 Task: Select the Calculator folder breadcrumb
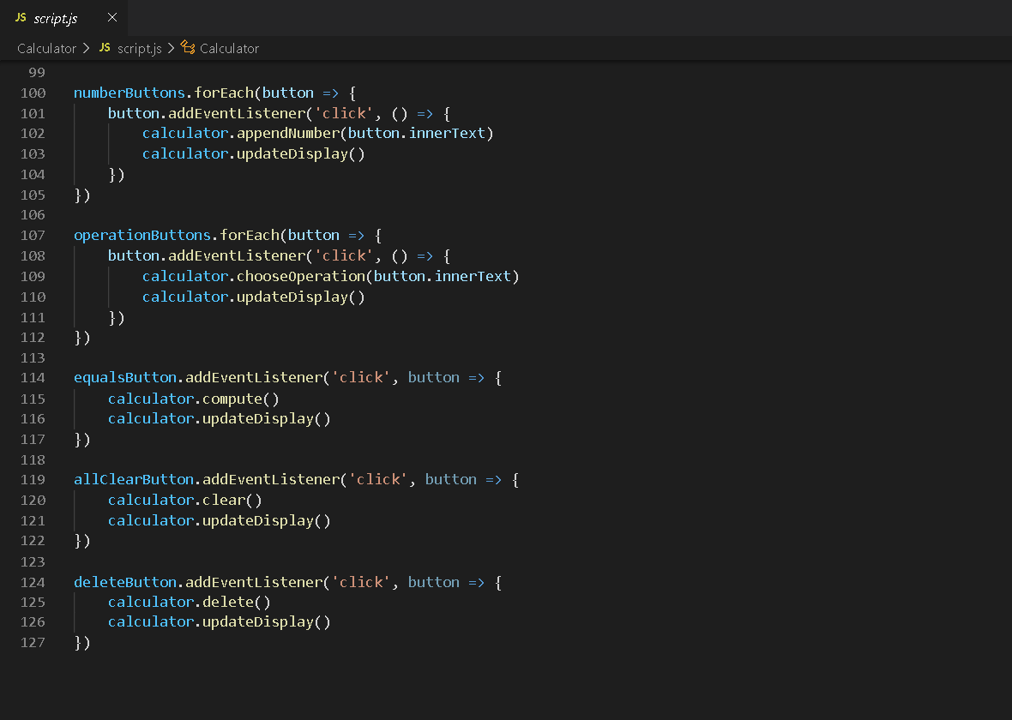(x=46, y=48)
